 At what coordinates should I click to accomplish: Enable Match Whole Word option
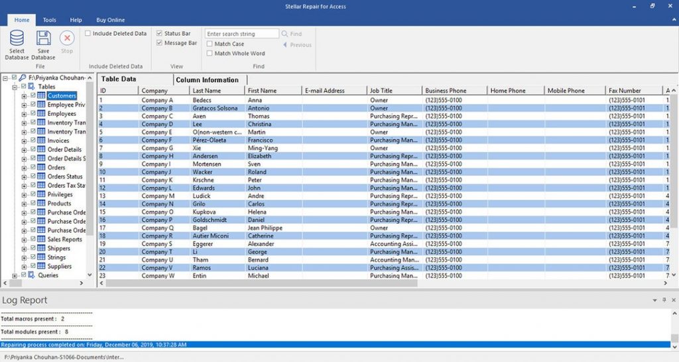point(210,53)
